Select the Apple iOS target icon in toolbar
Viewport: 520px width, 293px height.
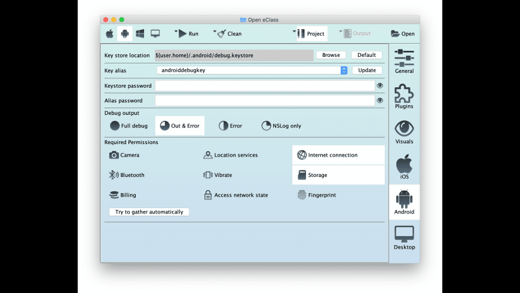point(109,33)
